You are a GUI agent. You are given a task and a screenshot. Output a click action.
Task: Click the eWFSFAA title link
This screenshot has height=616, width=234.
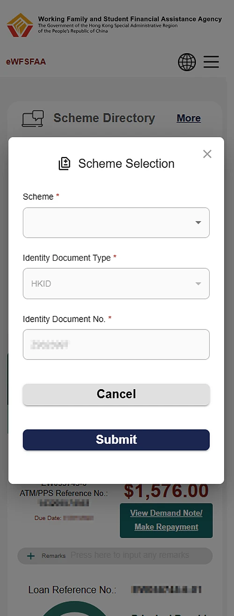click(26, 62)
